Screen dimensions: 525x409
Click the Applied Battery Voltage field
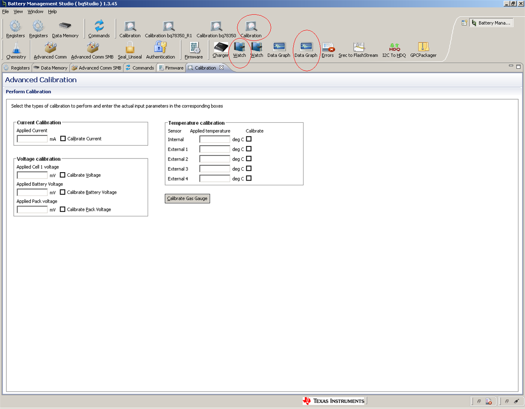32,192
